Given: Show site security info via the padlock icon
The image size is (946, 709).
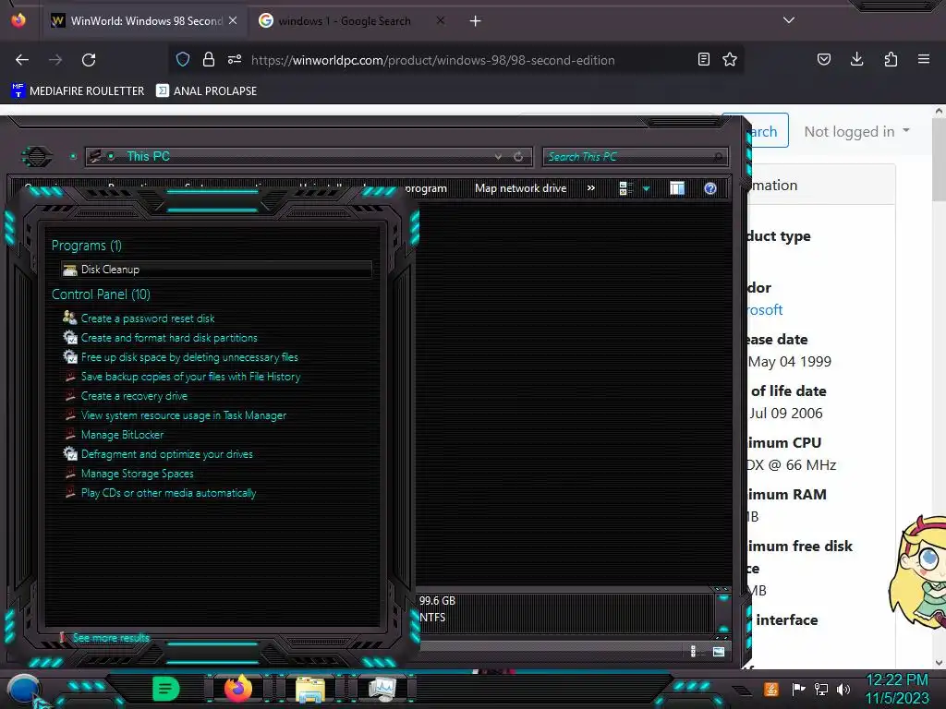Looking at the screenshot, I should [209, 59].
